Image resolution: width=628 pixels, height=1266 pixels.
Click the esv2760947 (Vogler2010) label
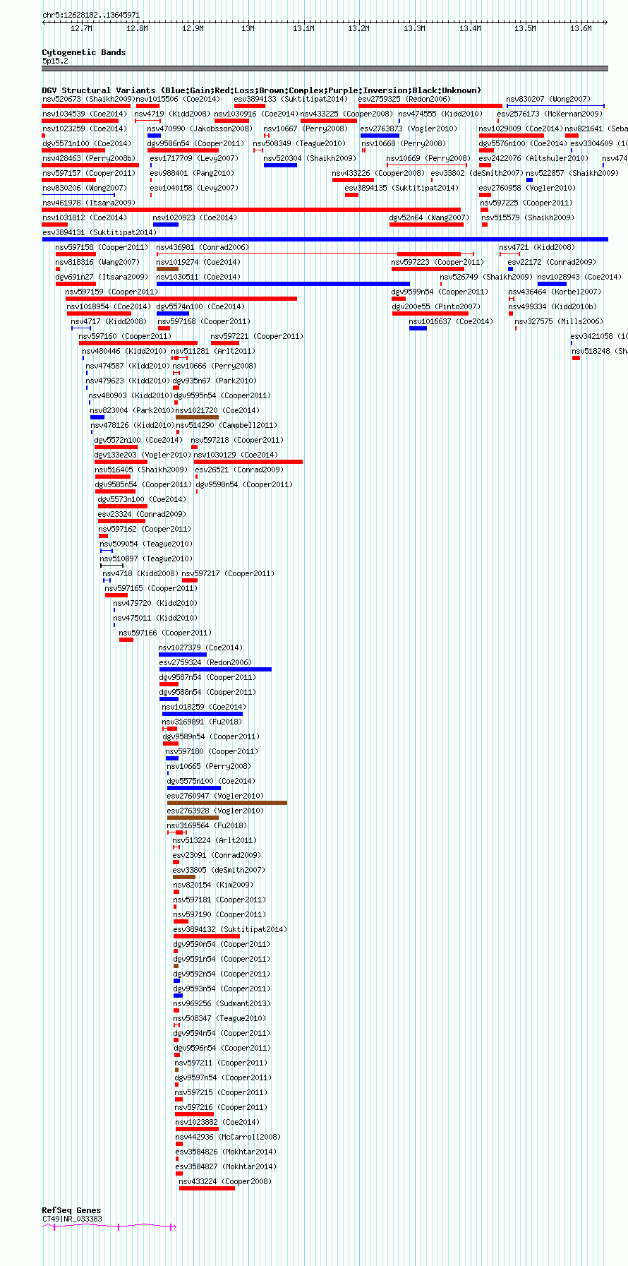pos(215,796)
